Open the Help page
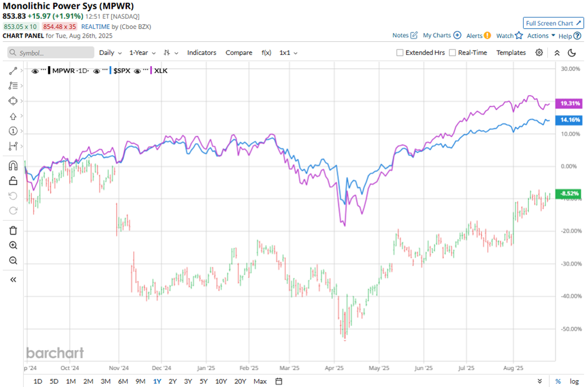This screenshot has height=387, width=588. [x=570, y=36]
